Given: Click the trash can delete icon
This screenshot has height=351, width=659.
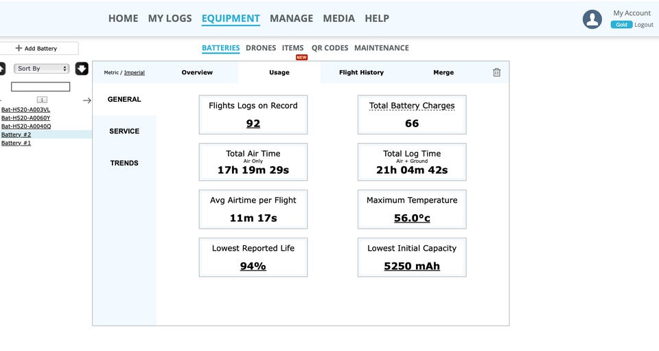Looking at the screenshot, I should (496, 72).
